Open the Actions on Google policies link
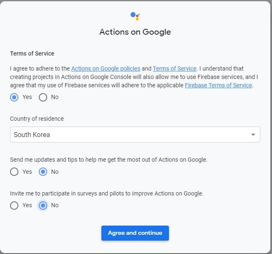Image resolution: width=272 pixels, height=254 pixels. [x=106, y=69]
